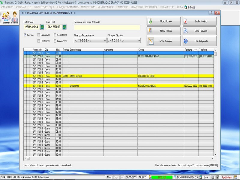
Task: Click the Pesquisar pelo nome do Cliente field
Action: [107, 27]
